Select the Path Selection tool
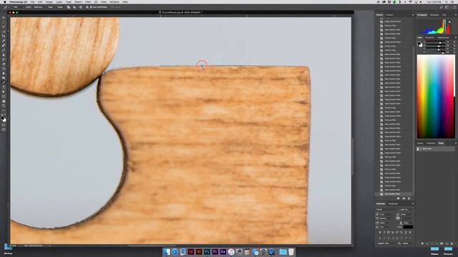 (4, 91)
